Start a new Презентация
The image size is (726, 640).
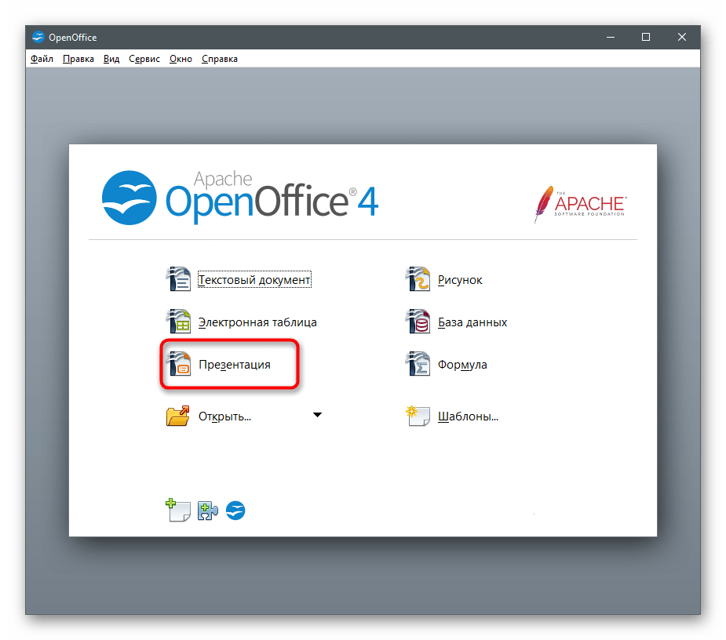(x=234, y=365)
